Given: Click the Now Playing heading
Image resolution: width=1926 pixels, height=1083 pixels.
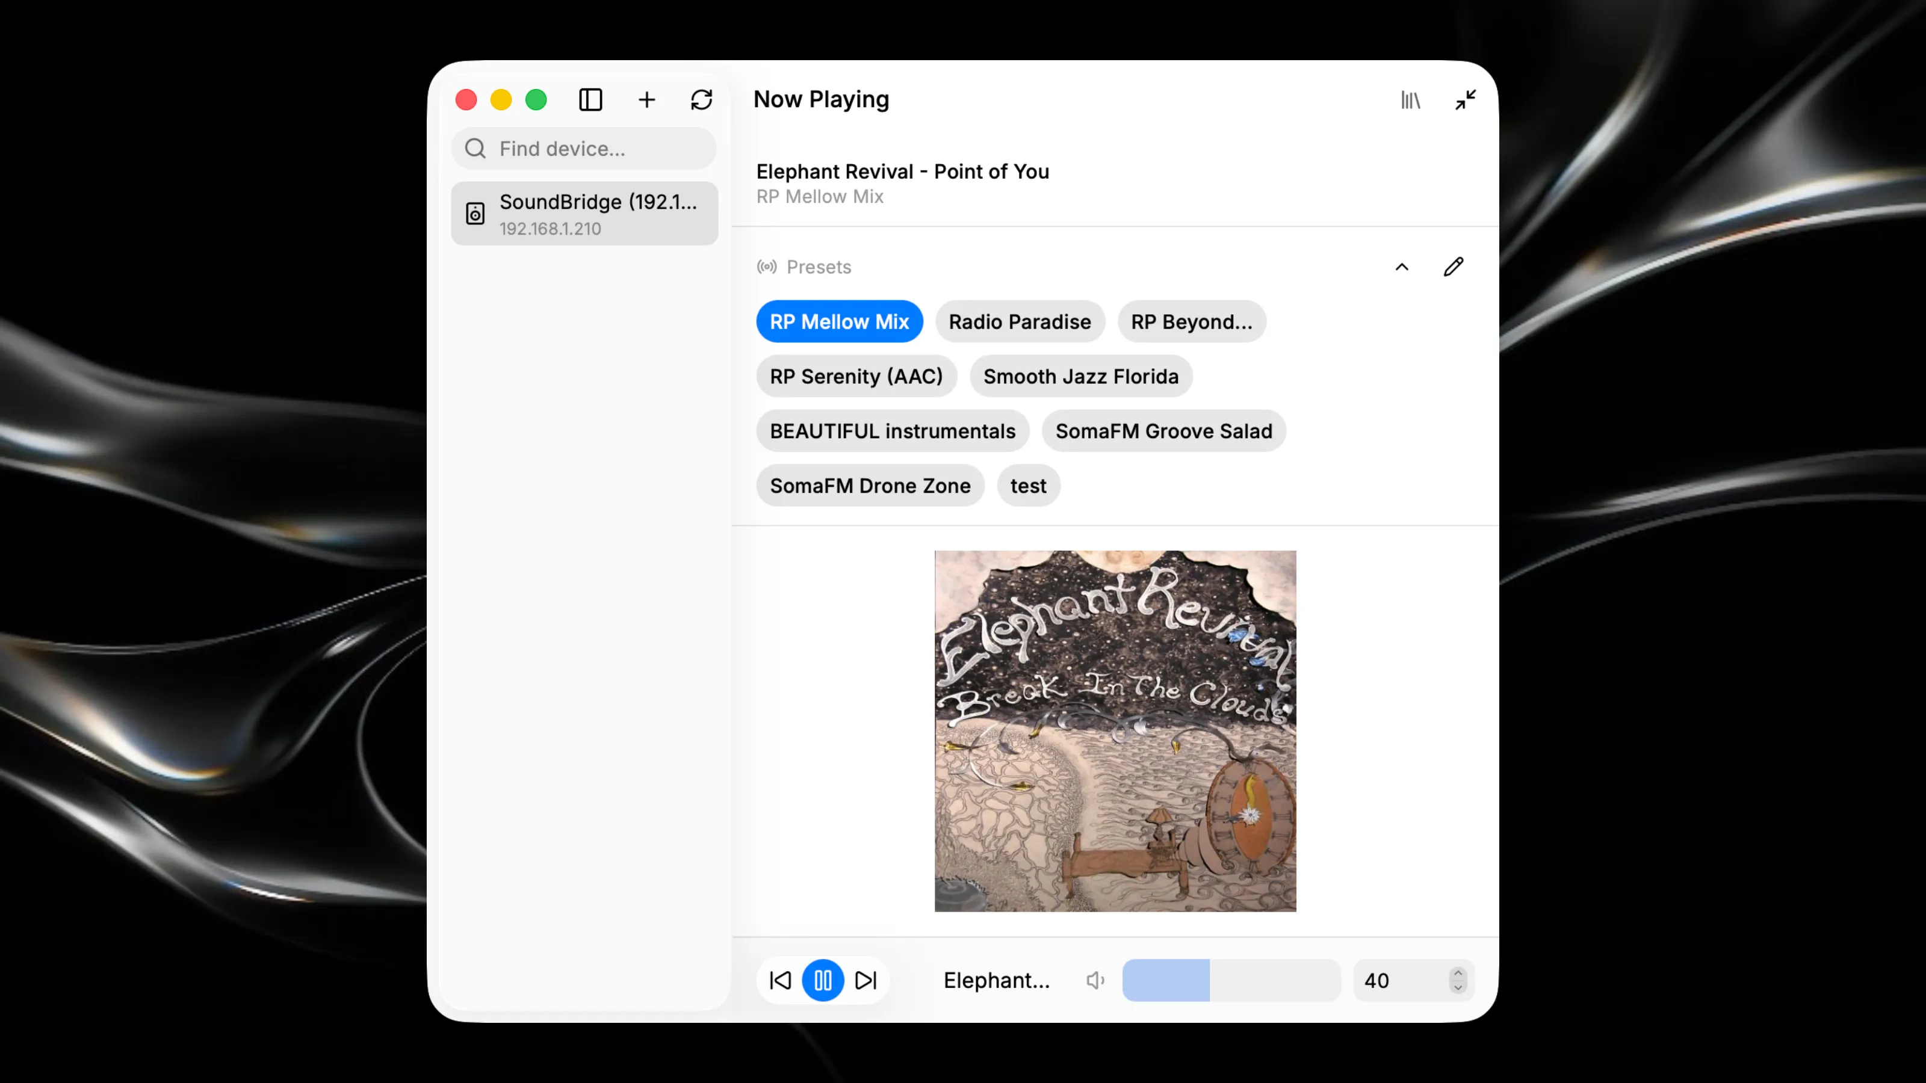Looking at the screenshot, I should (x=821, y=99).
